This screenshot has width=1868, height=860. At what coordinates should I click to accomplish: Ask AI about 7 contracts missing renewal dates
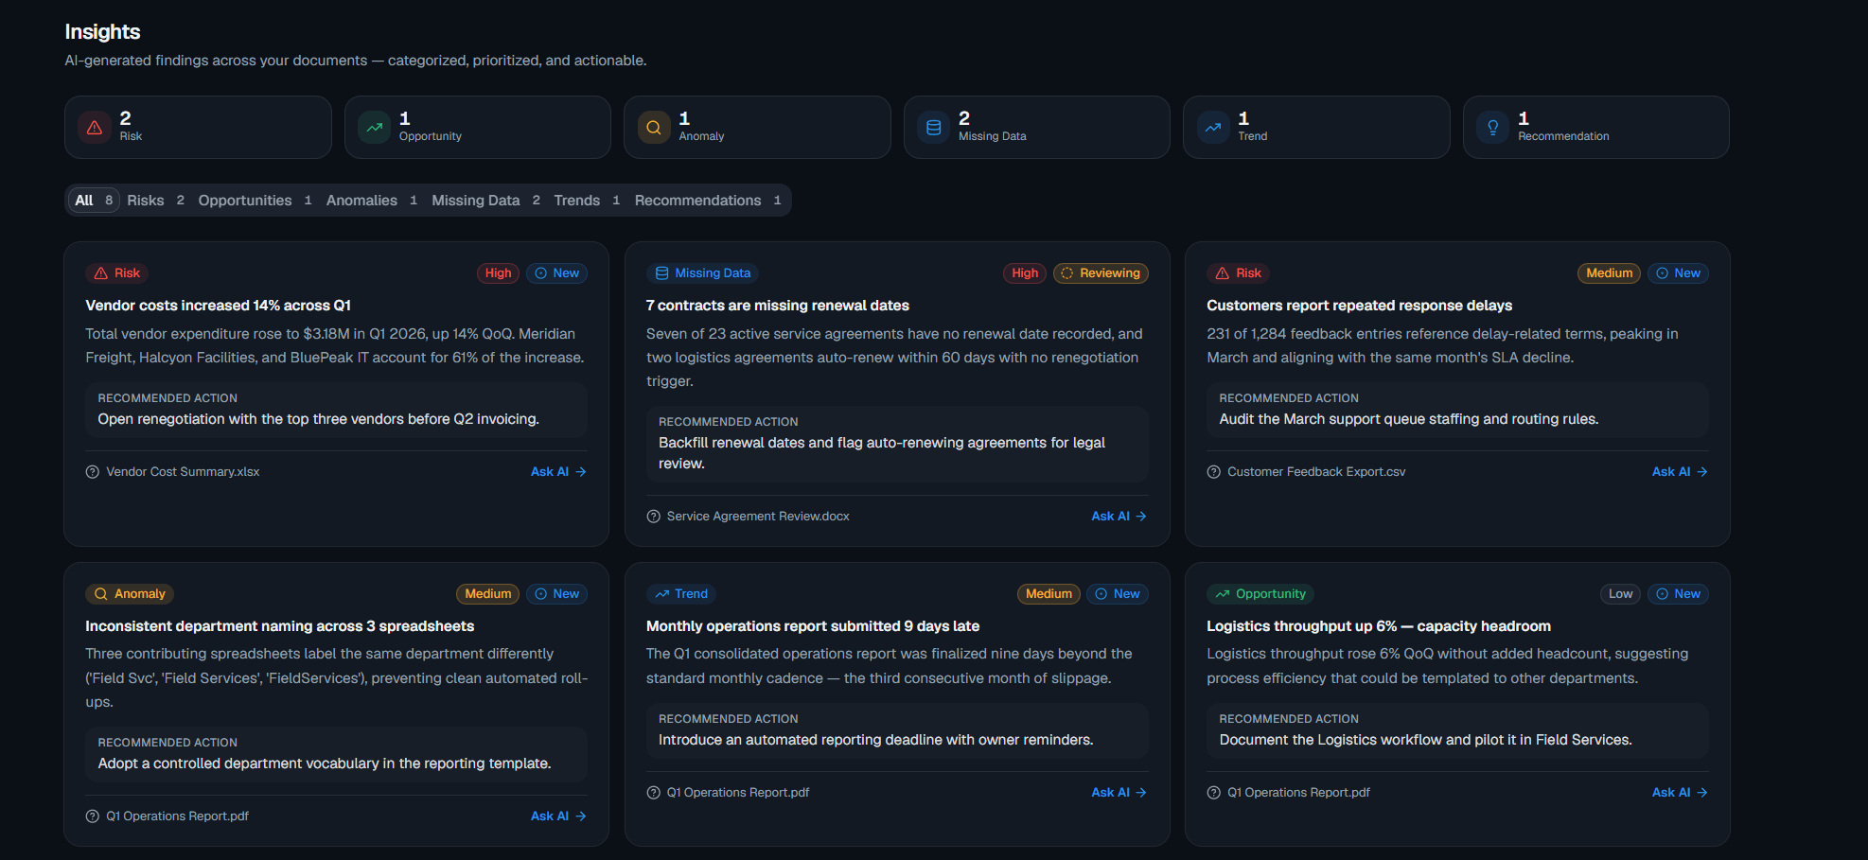click(x=1119, y=517)
